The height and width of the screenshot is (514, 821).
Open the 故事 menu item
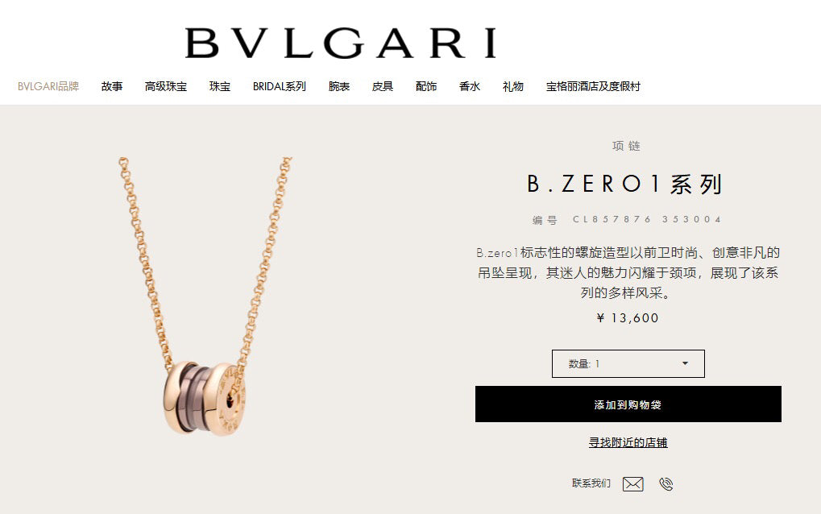(112, 86)
